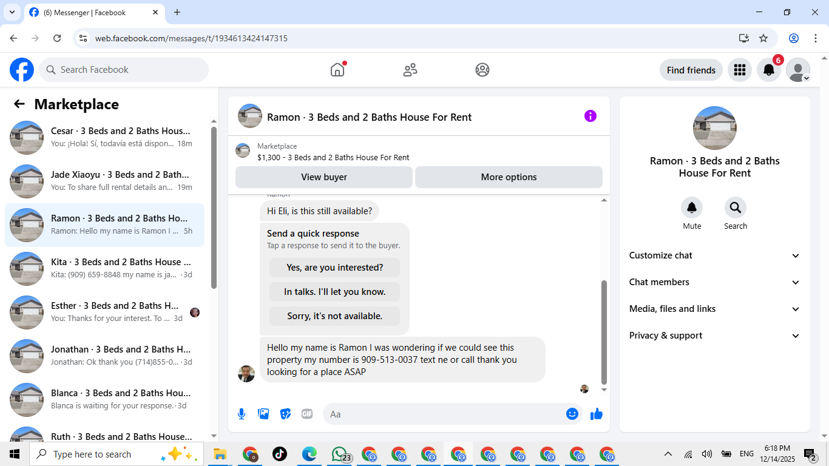Open the GIF picker icon

click(x=307, y=414)
